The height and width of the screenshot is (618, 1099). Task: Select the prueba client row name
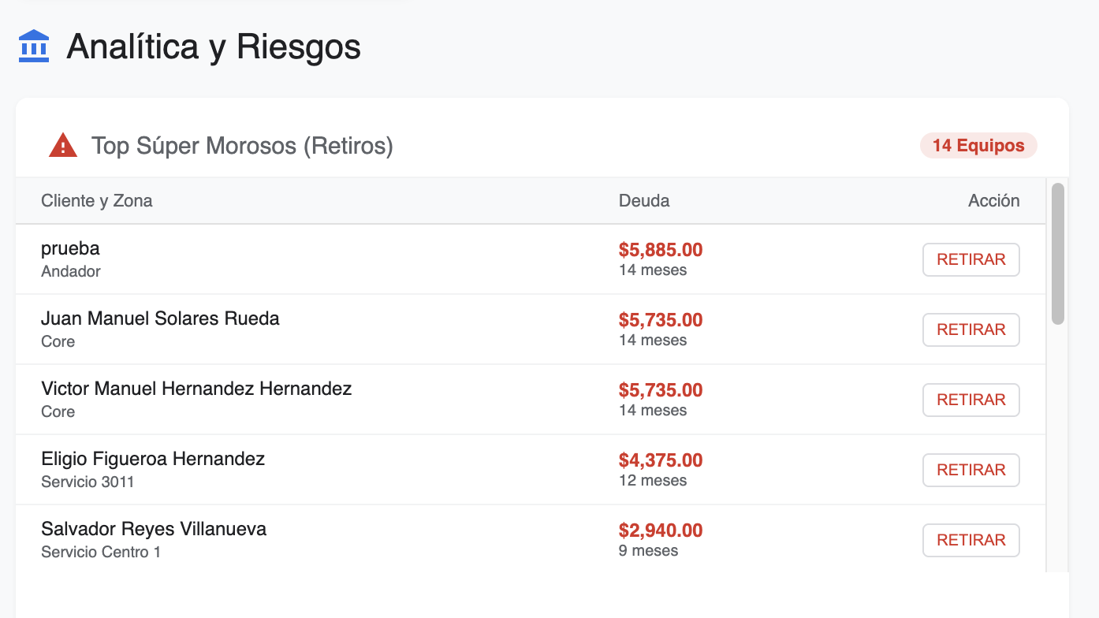[70, 248]
